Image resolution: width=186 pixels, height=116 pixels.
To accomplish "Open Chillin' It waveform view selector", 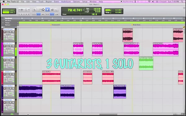I will [9, 77].
